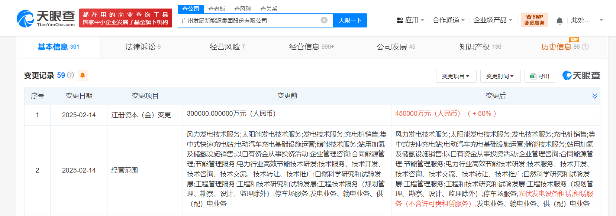Open the 经营风险 tab

tap(227, 47)
